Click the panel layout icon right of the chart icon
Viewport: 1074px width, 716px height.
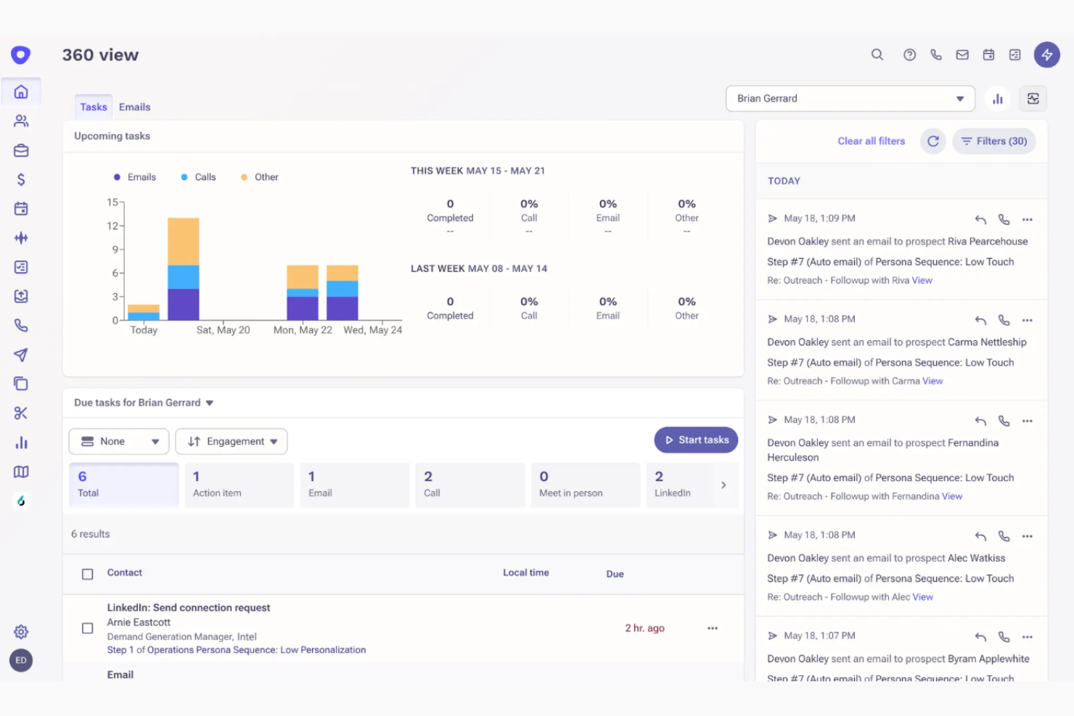[1033, 99]
